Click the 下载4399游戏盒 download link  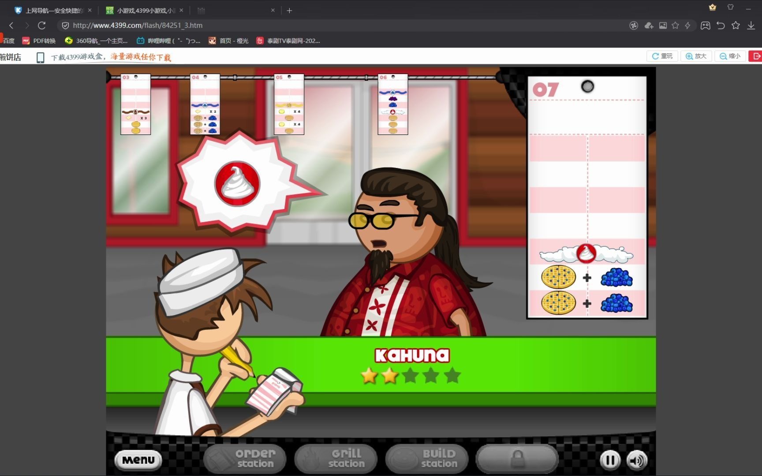click(x=111, y=57)
